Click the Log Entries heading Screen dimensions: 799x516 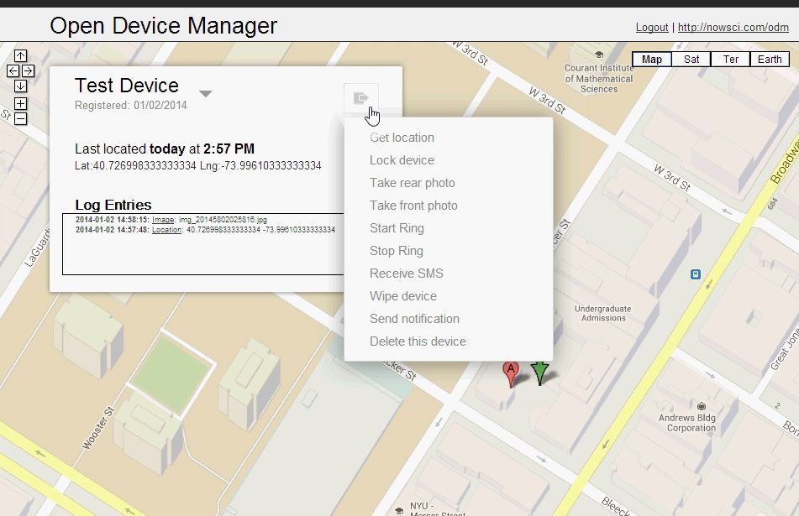click(113, 205)
